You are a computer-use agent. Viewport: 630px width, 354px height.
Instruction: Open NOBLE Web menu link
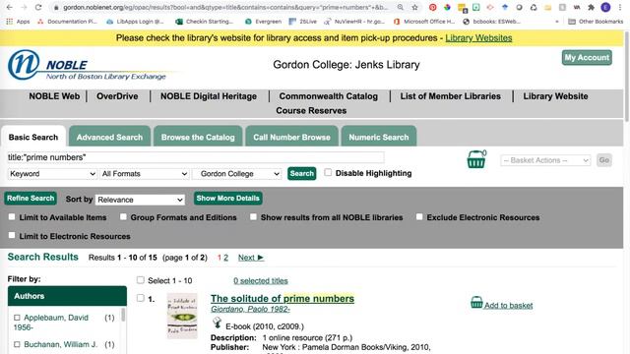point(54,96)
